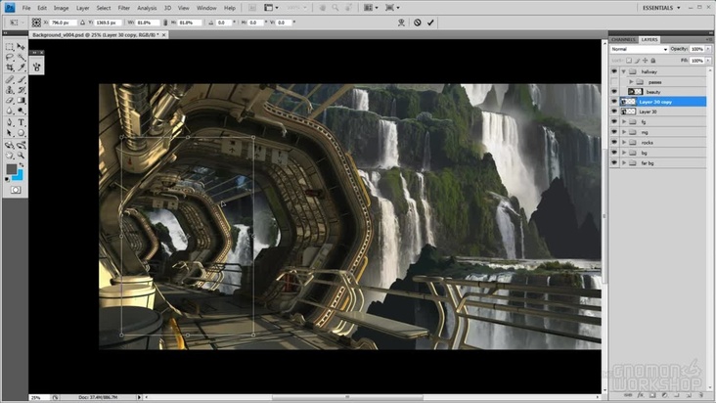This screenshot has width=716, height=403.
Task: Select the Path Selection tool
Action: pos(10,133)
